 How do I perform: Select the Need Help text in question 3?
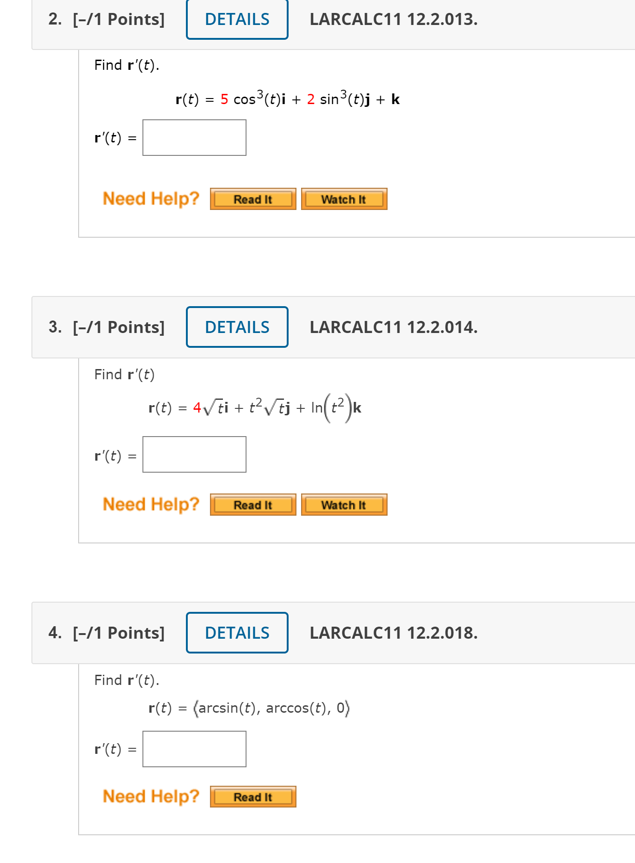click(x=151, y=504)
